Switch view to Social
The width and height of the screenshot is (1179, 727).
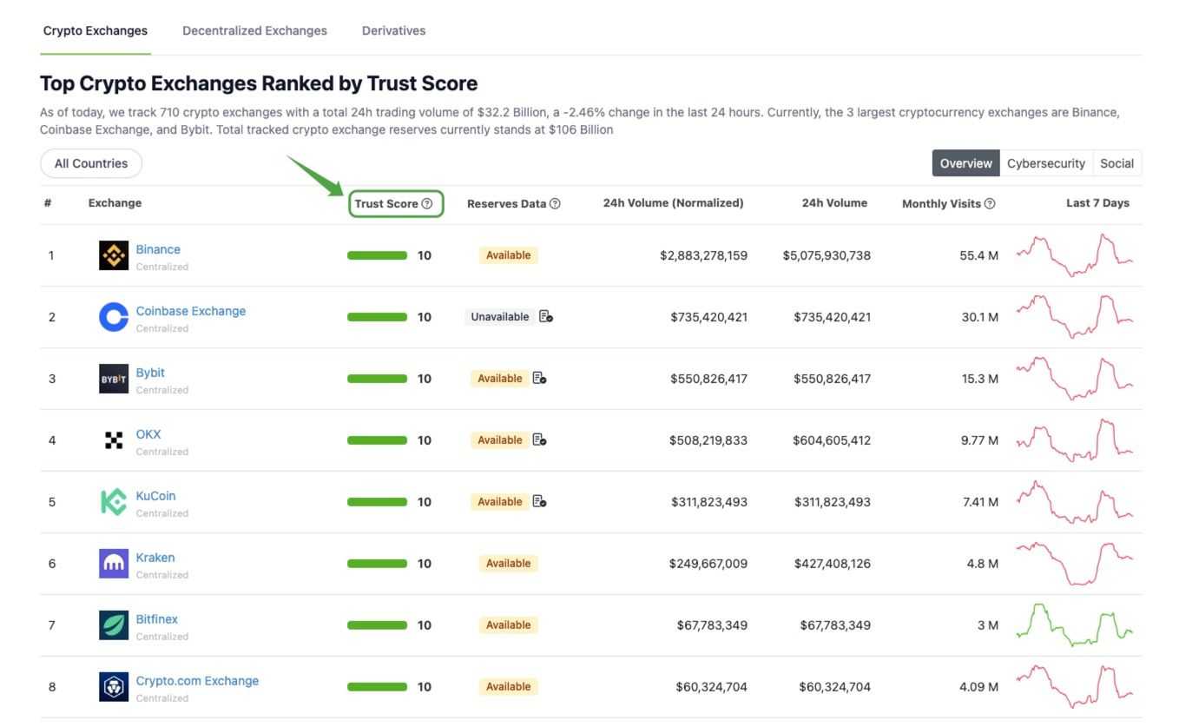click(x=1117, y=163)
